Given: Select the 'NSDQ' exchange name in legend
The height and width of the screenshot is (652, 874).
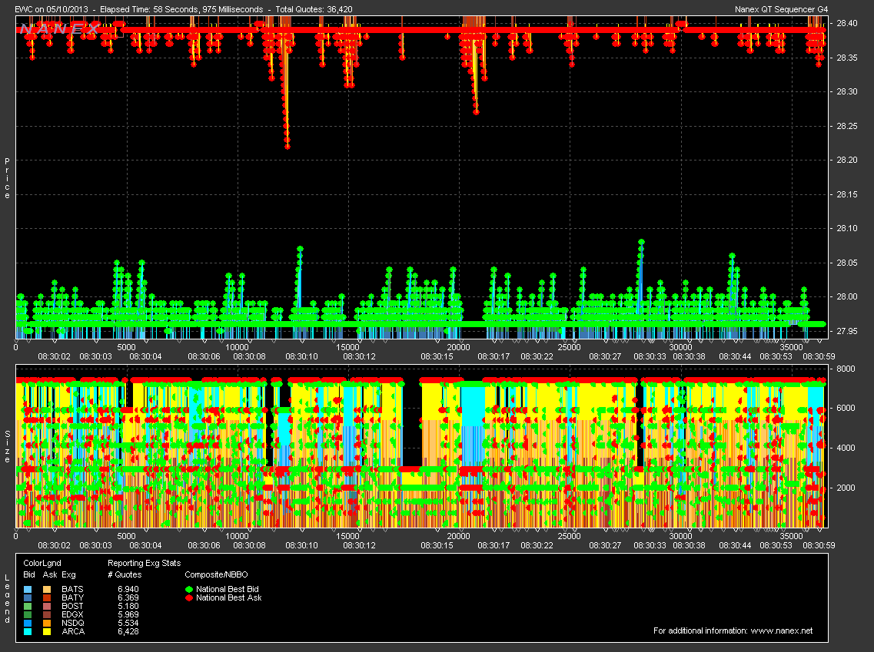Looking at the screenshot, I should click(x=72, y=623).
